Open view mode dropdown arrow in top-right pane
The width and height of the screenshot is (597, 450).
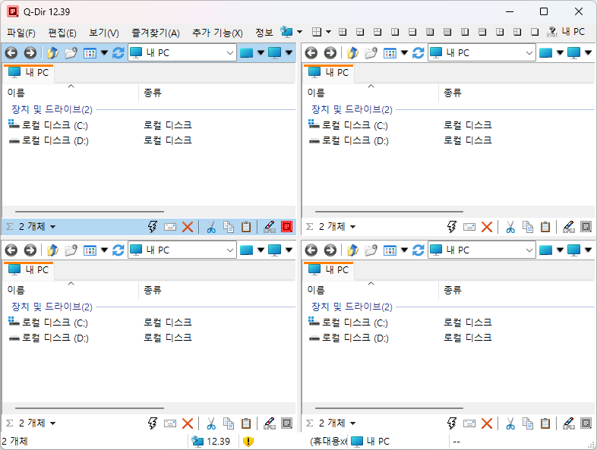(404, 52)
